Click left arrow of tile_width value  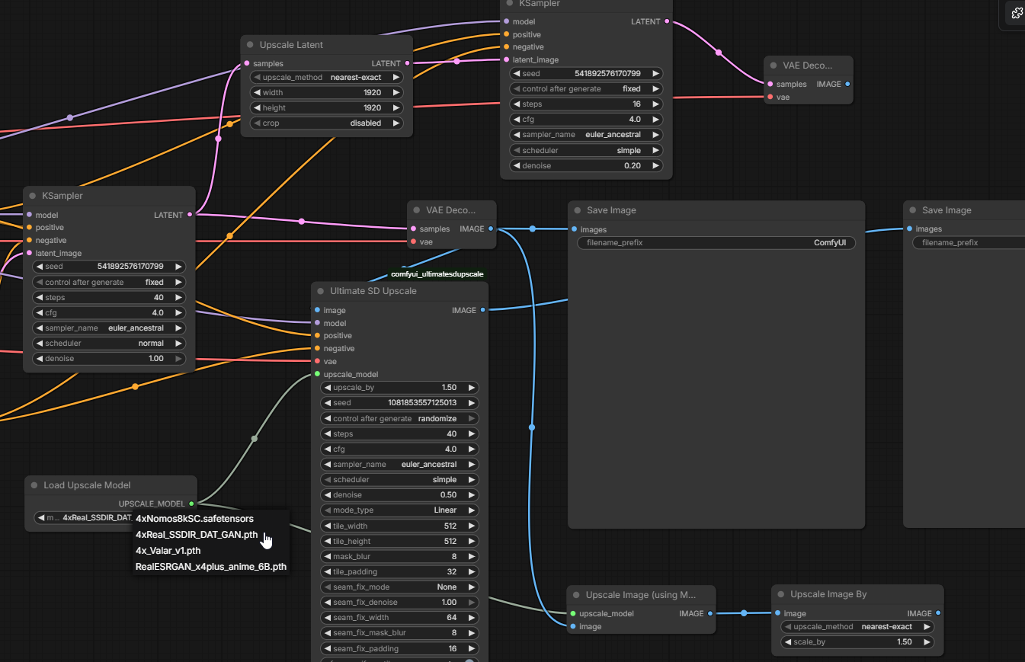point(327,526)
